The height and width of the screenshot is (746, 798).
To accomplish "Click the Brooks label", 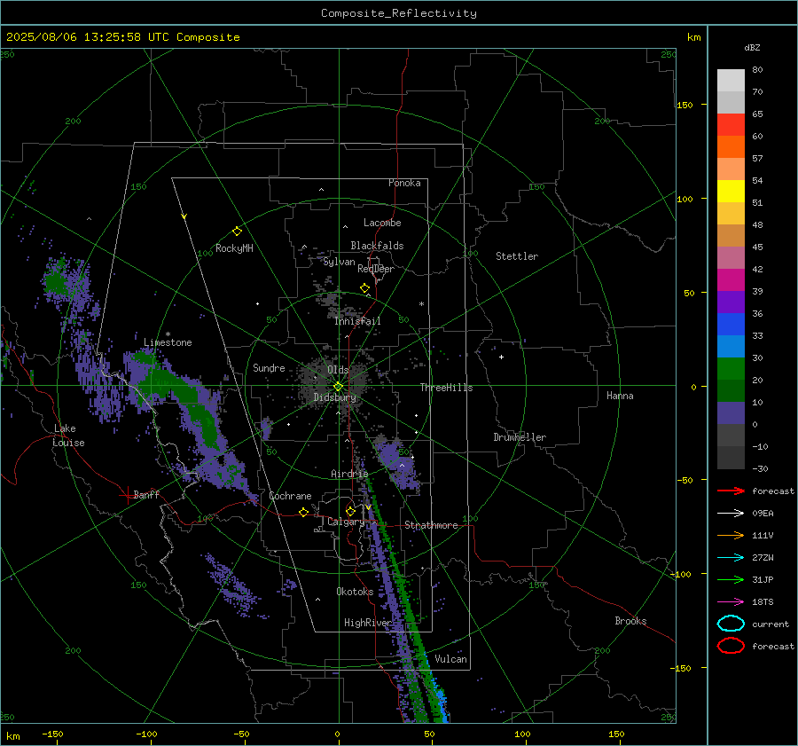I will point(630,621).
